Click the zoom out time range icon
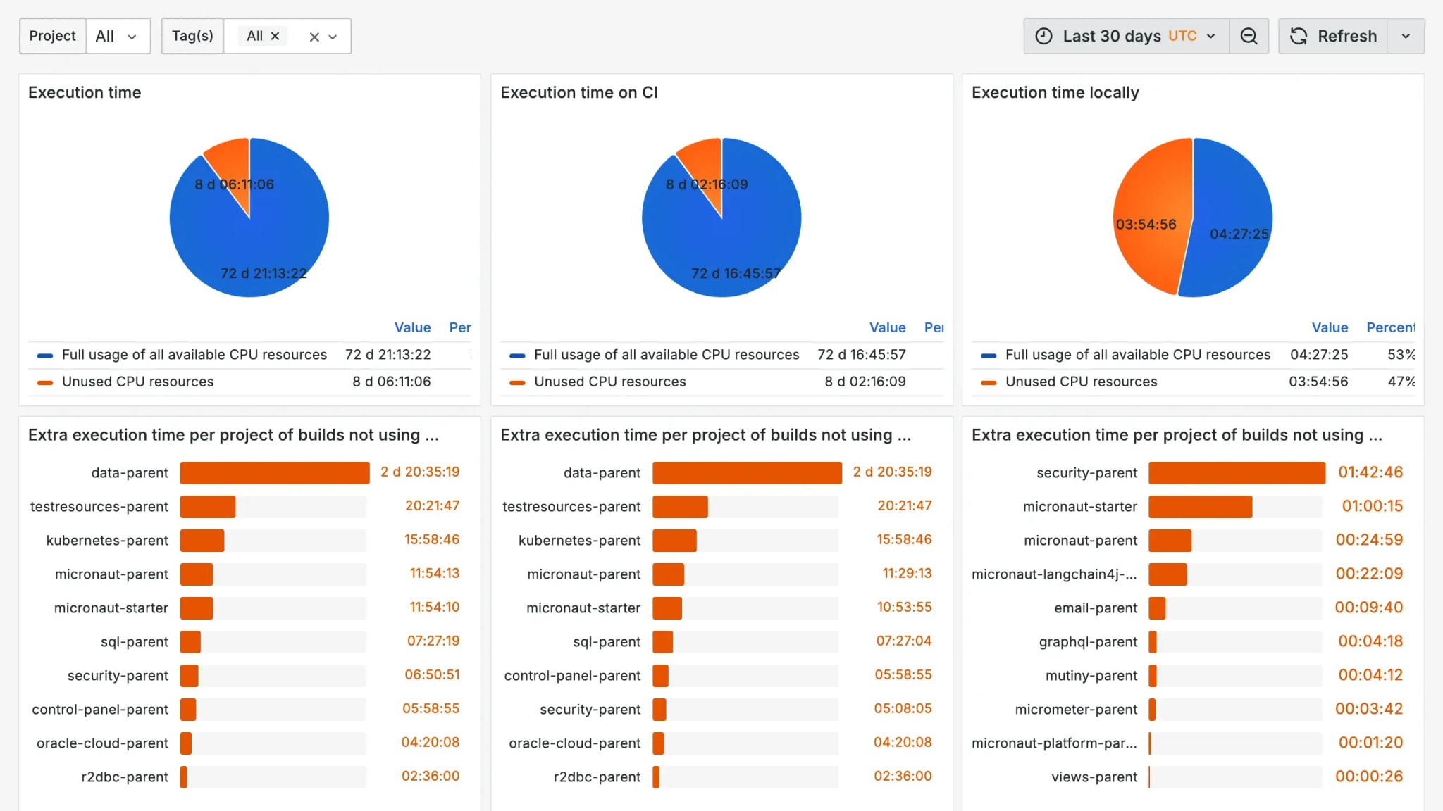Viewport: 1443px width, 811px height. point(1249,36)
